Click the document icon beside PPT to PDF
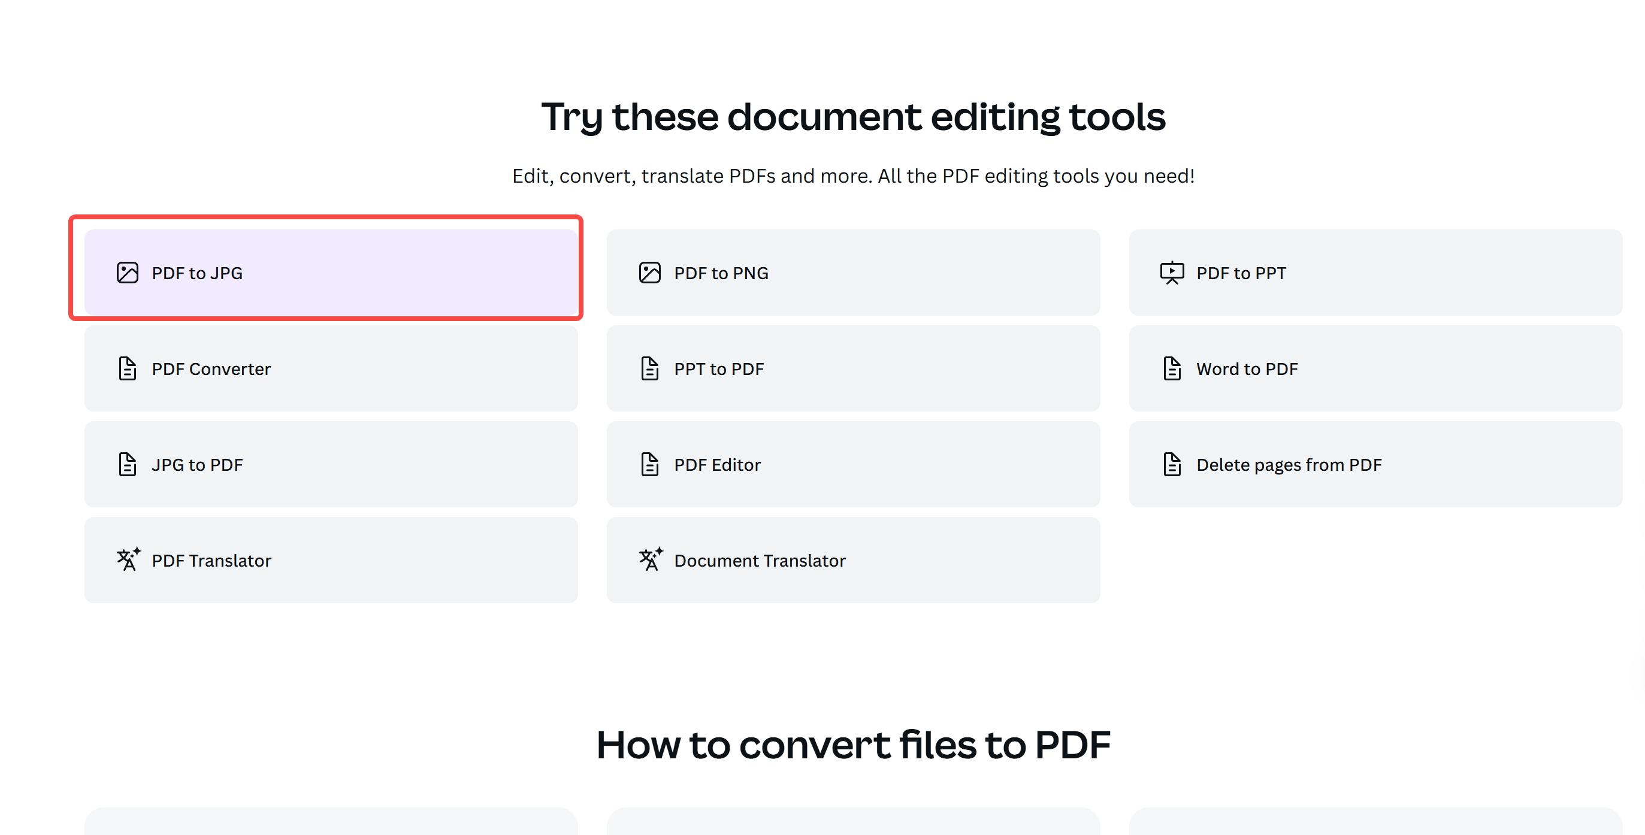The width and height of the screenshot is (1645, 835). pyautogui.click(x=649, y=368)
